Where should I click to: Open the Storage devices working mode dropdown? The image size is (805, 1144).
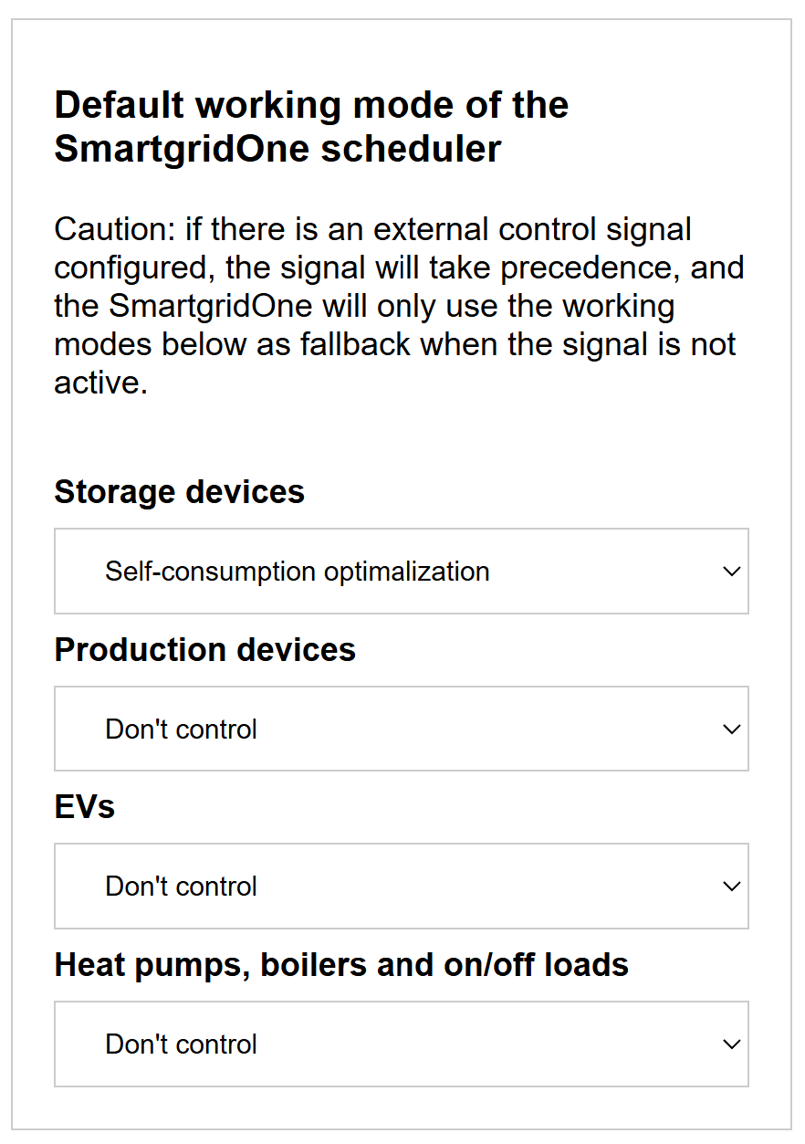402,572
